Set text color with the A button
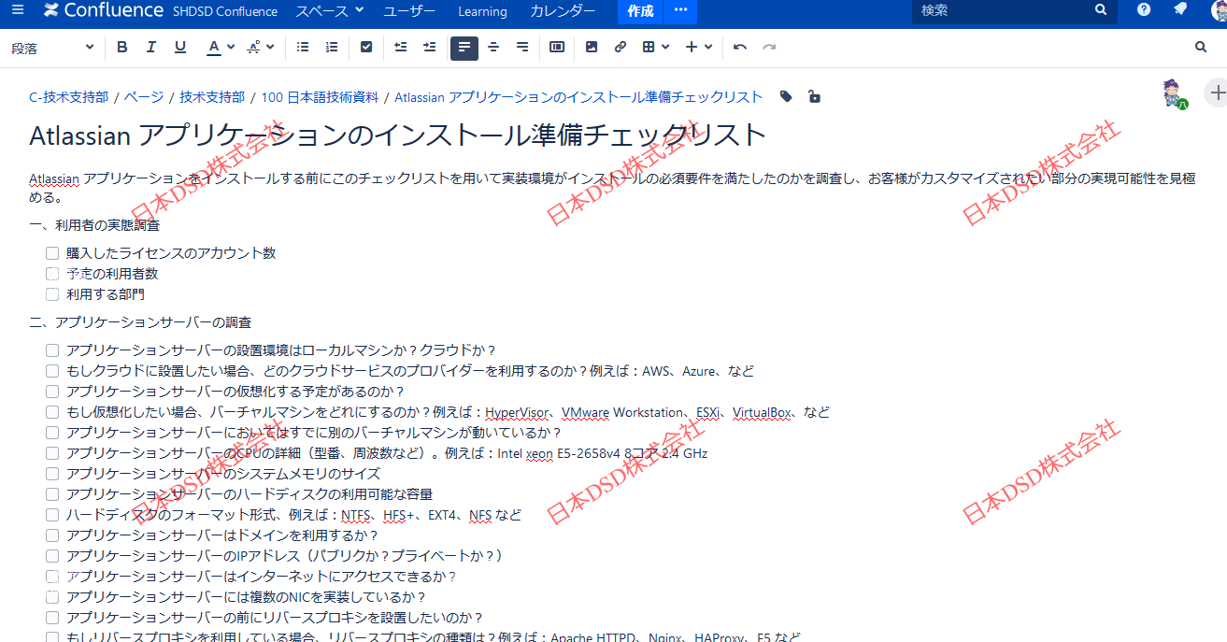1227x642 pixels. tap(214, 47)
